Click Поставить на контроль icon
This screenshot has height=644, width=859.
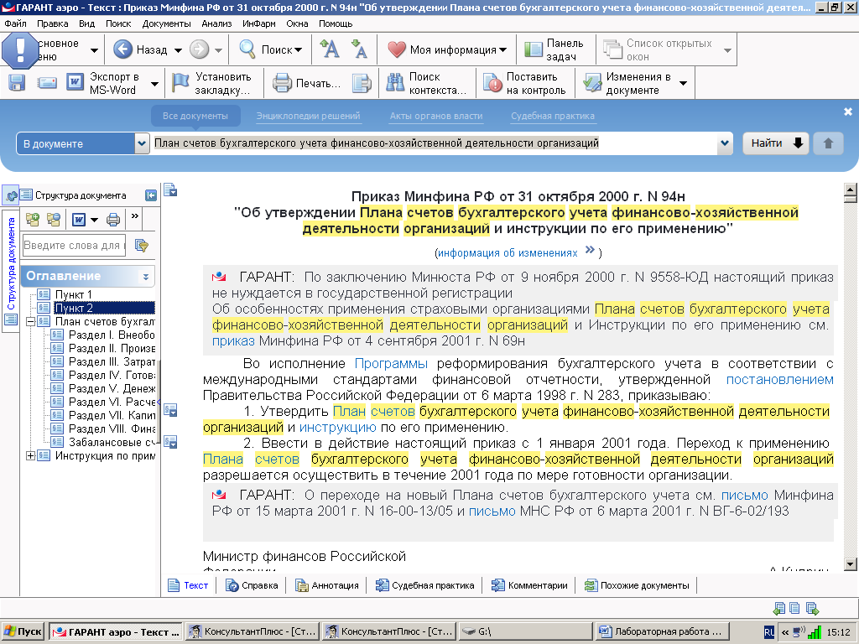coord(492,83)
